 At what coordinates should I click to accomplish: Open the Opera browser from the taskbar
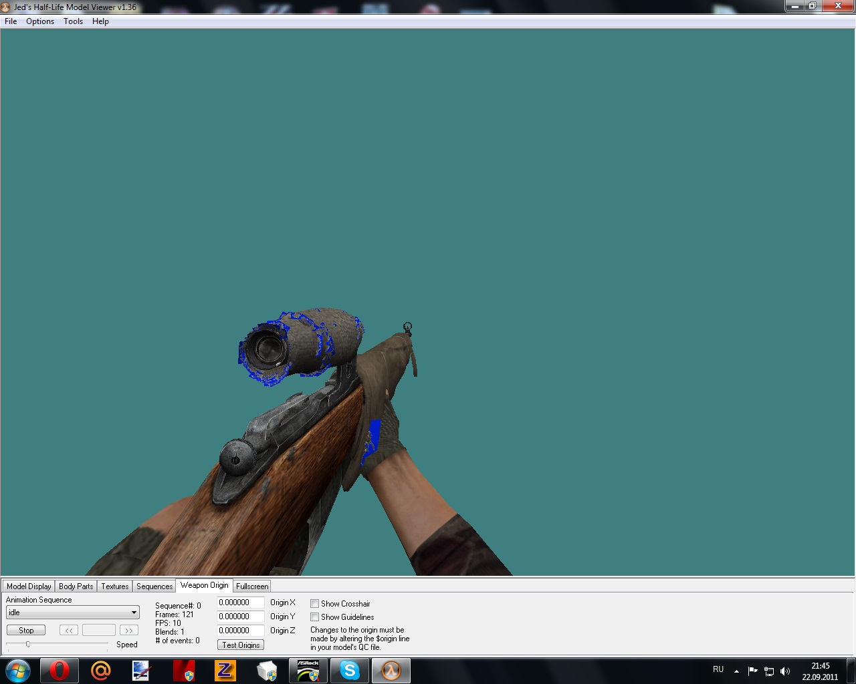pos(59,670)
